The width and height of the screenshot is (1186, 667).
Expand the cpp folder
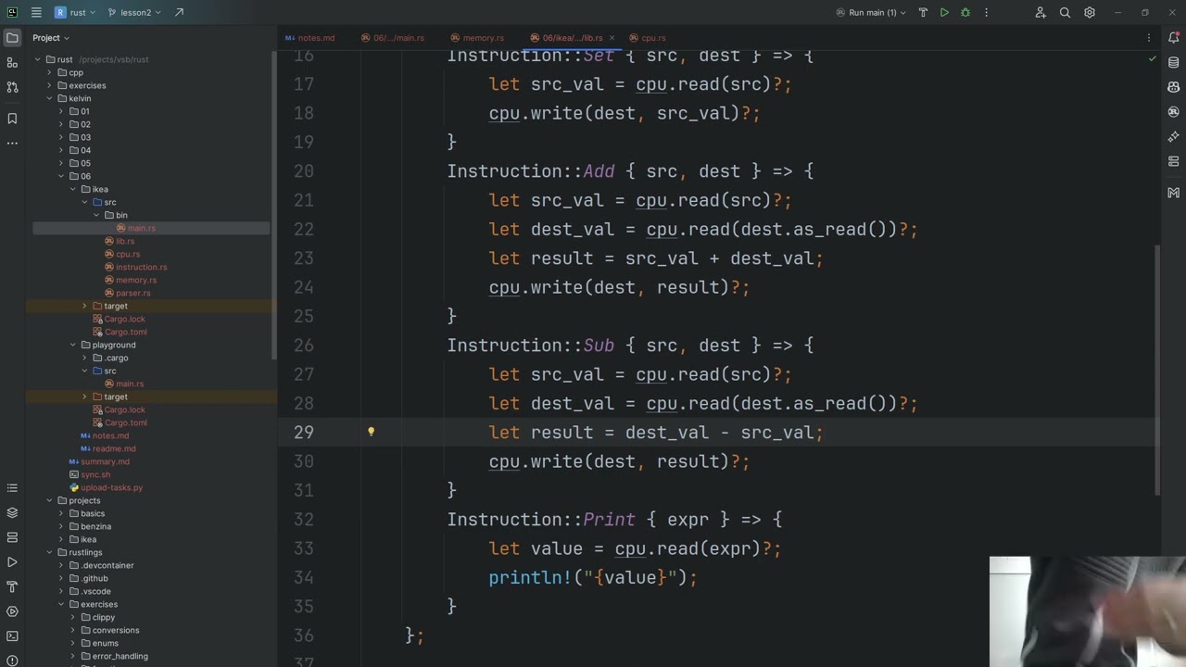[50, 72]
